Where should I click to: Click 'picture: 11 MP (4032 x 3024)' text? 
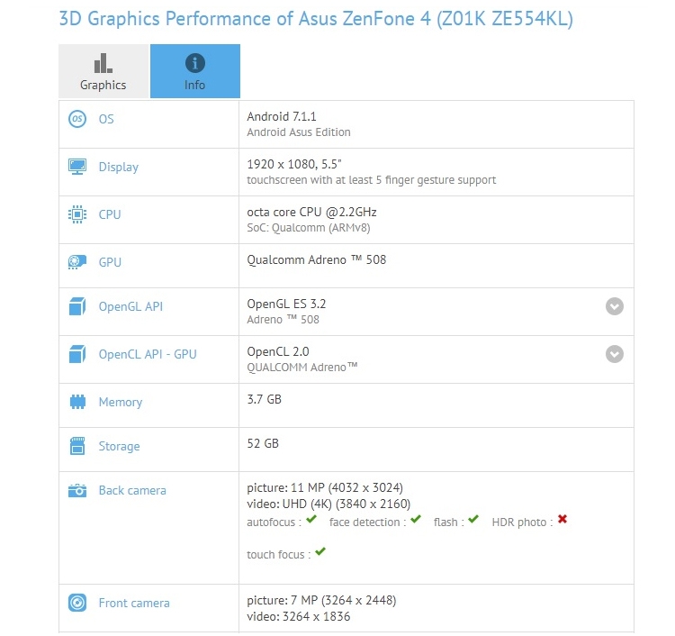(x=325, y=487)
